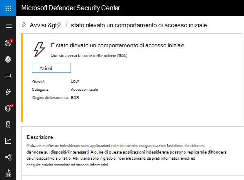The width and height of the screenshot is (244, 180).
Task: Click the large lightning alert icon
Action: [40, 49]
